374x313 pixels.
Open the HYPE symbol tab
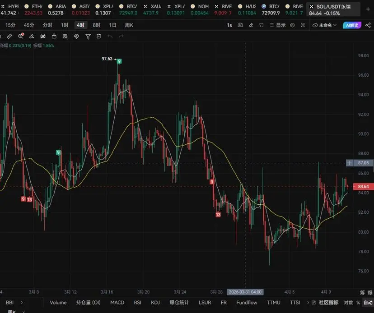coord(9,10)
